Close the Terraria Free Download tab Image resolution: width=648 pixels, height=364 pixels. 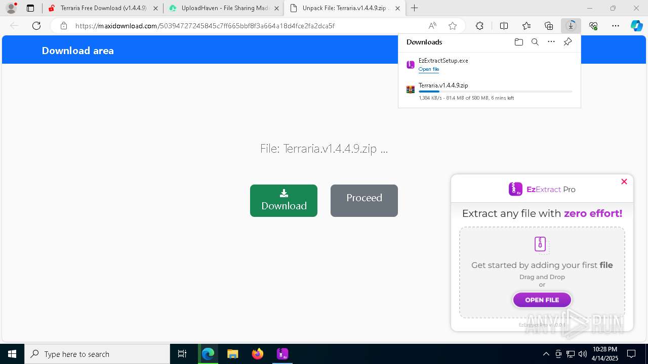tap(156, 8)
